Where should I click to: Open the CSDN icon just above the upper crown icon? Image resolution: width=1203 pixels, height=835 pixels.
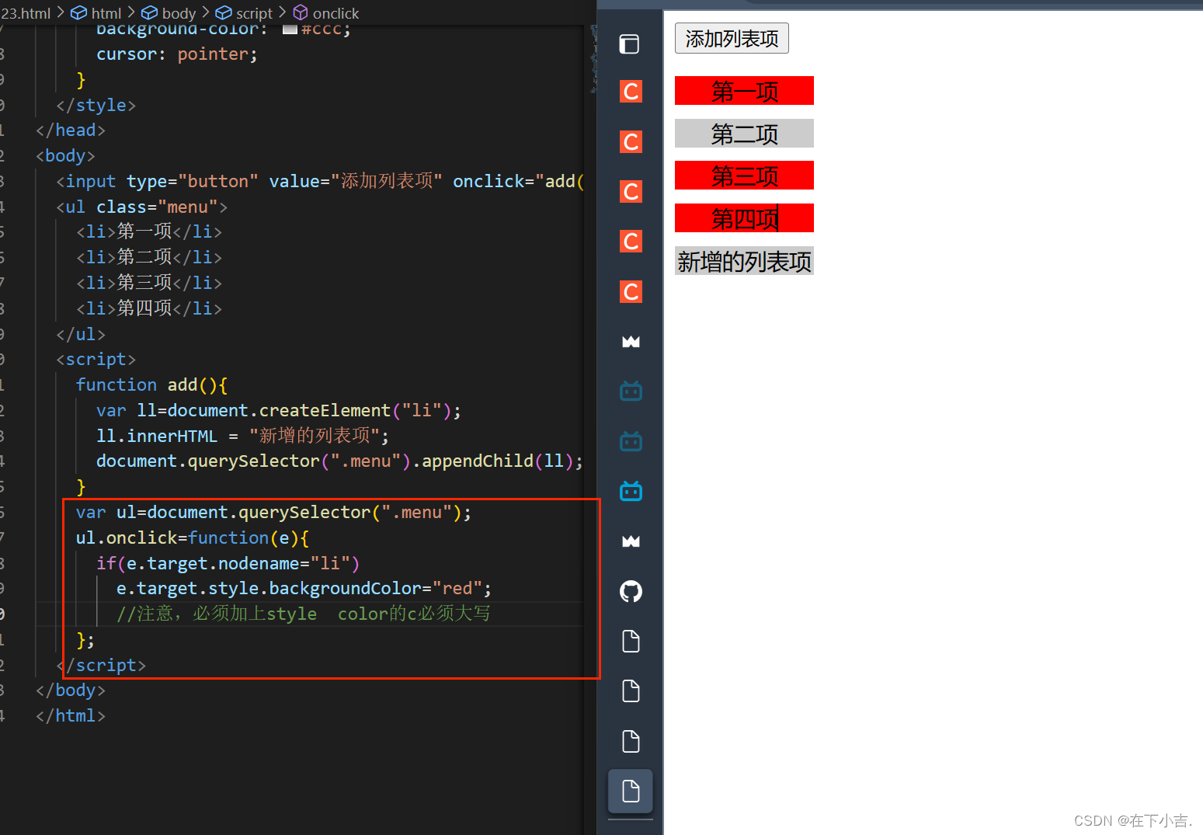pyautogui.click(x=631, y=292)
